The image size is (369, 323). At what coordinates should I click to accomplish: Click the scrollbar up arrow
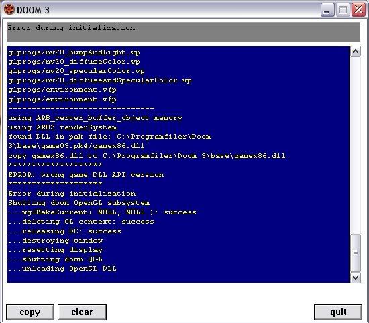pos(356,51)
